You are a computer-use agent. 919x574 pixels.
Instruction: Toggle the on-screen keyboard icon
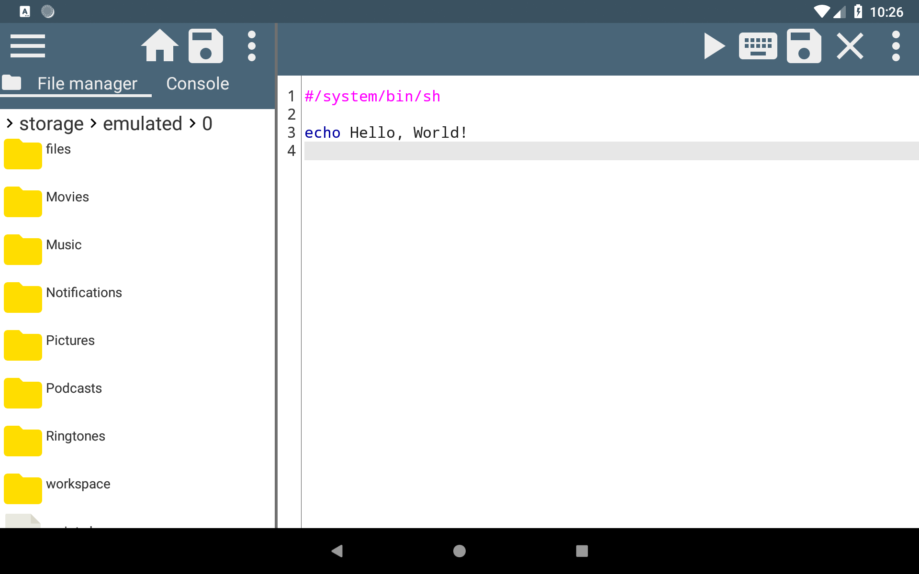coord(758,46)
